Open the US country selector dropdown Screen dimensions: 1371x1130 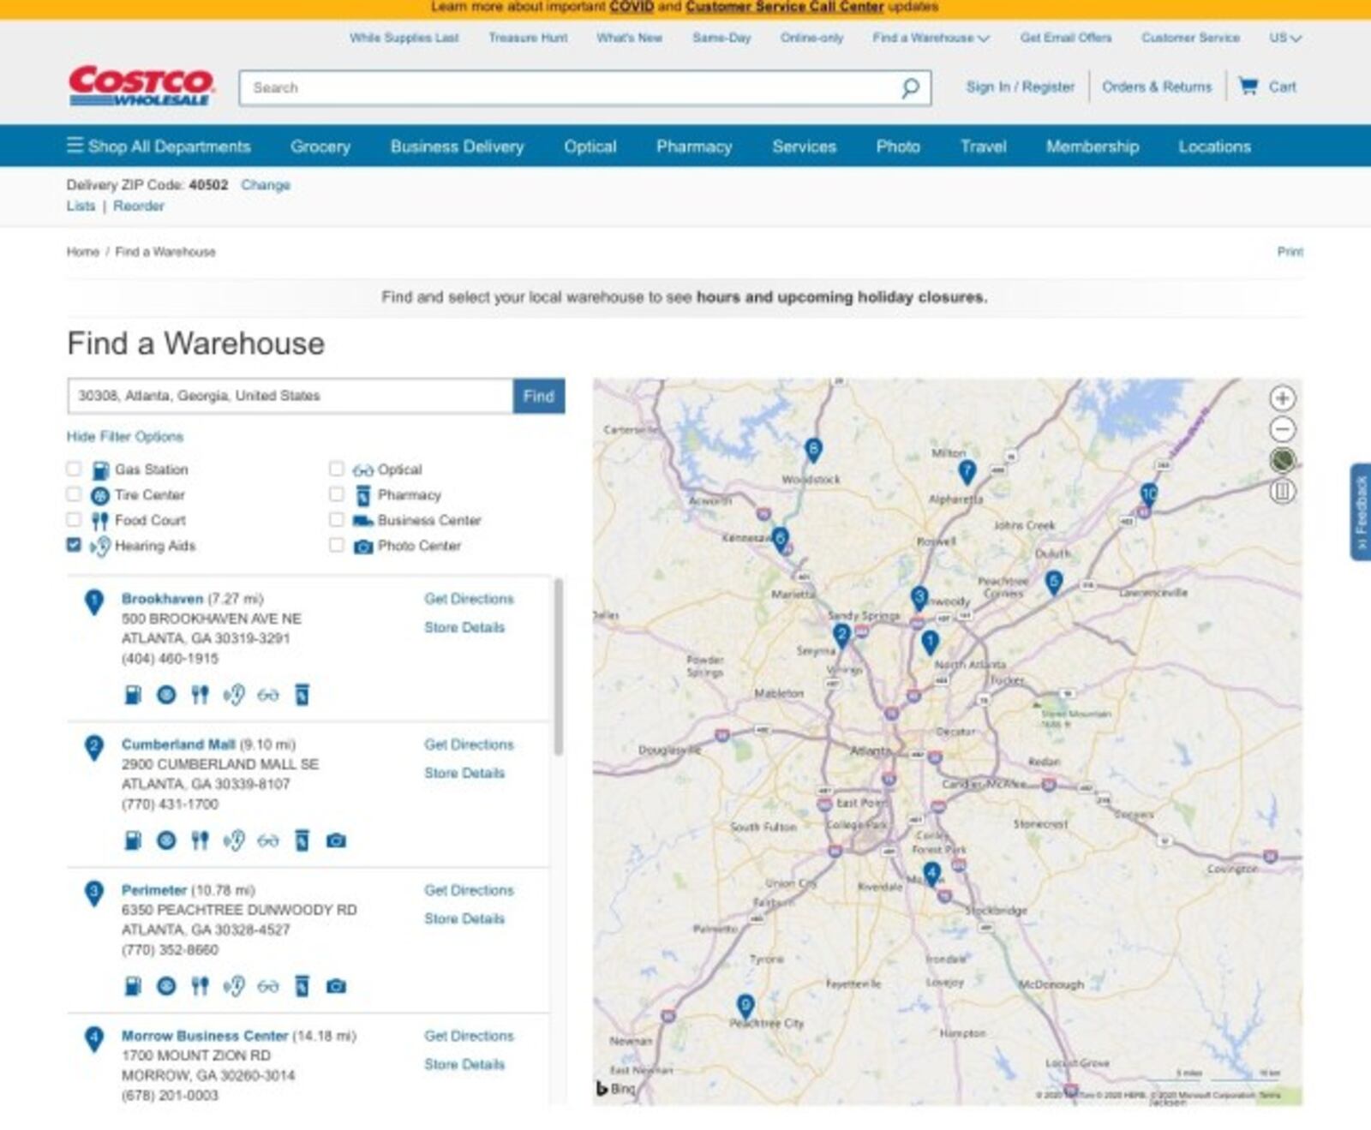pyautogui.click(x=1285, y=38)
